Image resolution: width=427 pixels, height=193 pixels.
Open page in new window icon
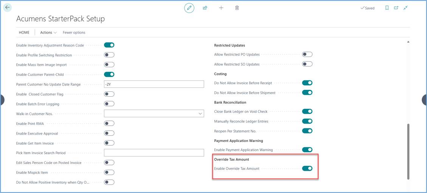pyautogui.click(x=396, y=8)
